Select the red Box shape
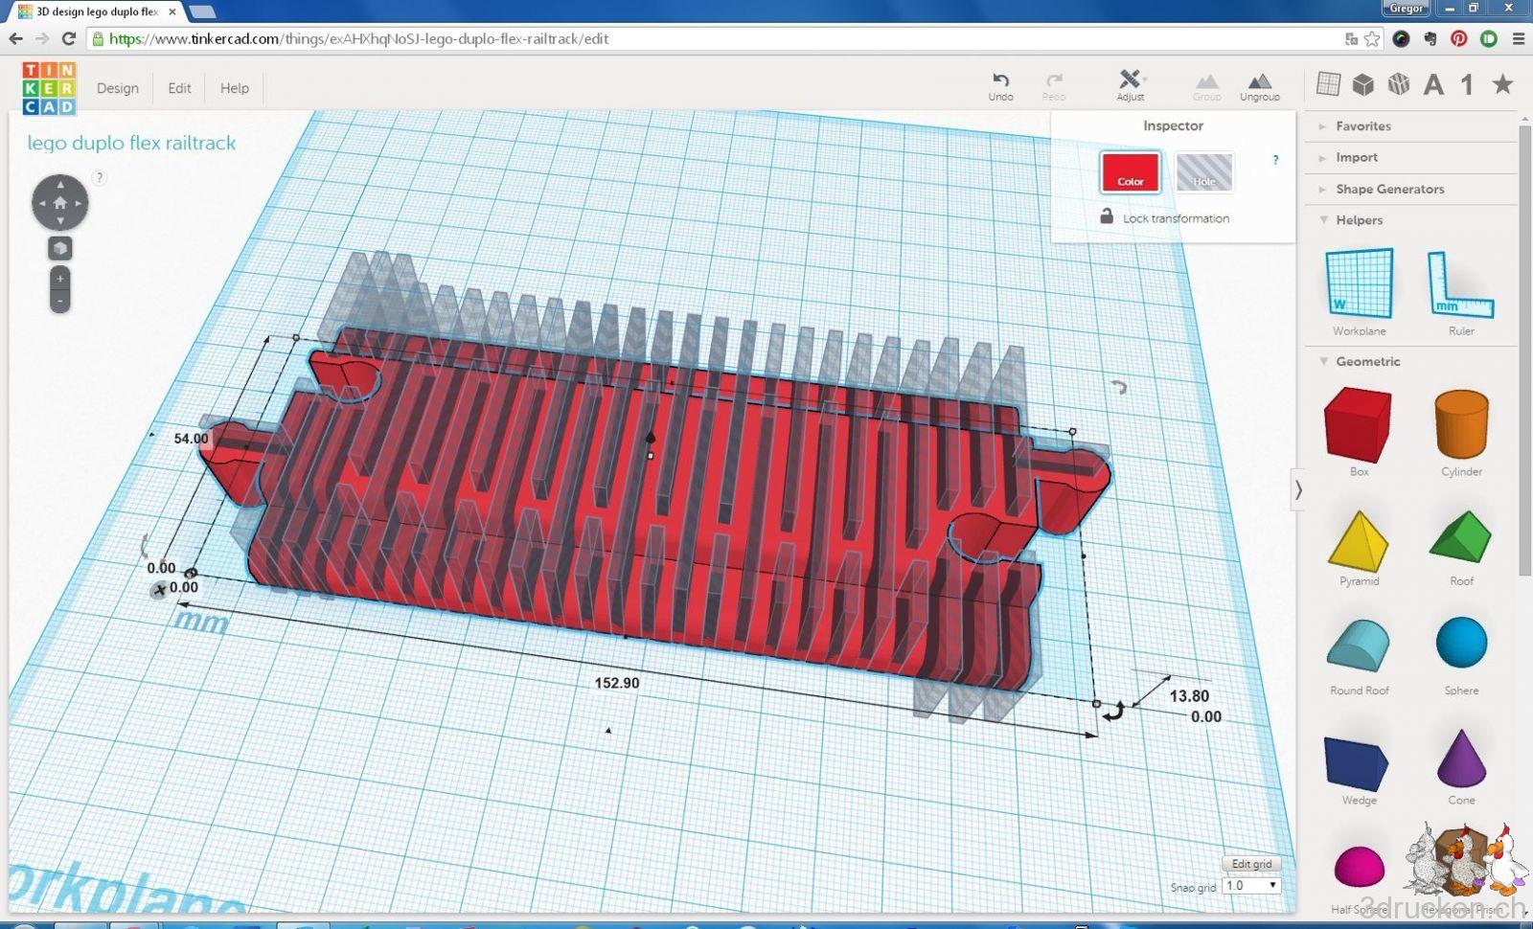 click(x=1358, y=425)
